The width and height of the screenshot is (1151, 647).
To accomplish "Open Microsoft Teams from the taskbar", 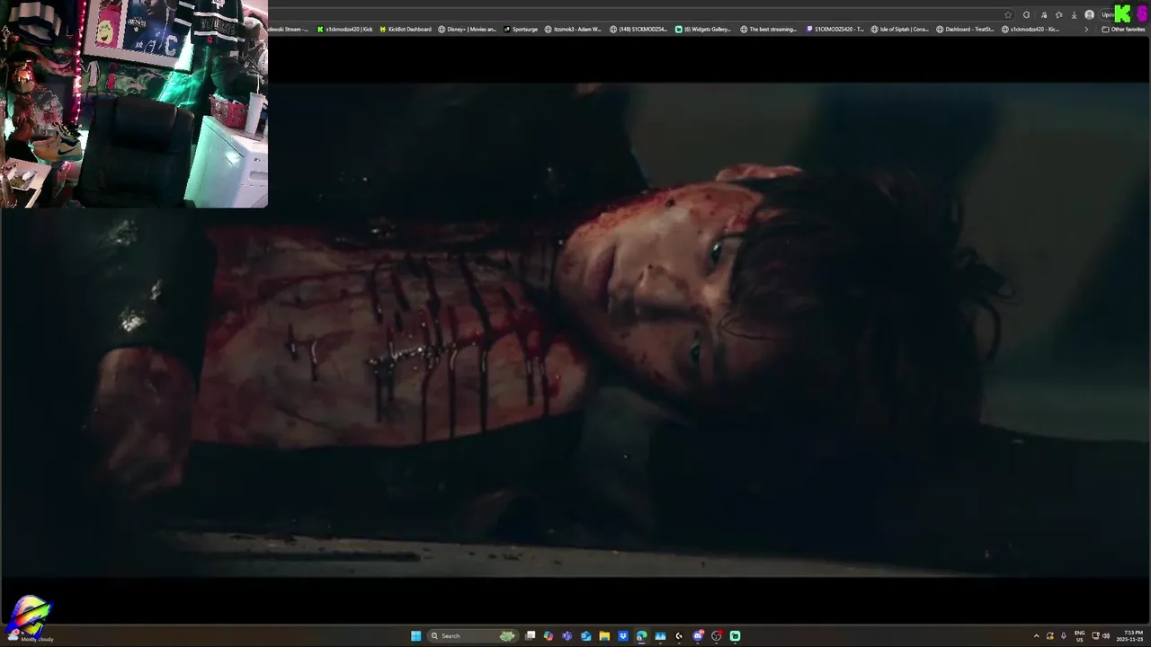I will pos(567,635).
